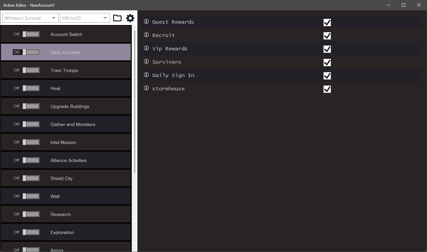Uncheck the Recruit checkbox
Screen dimensions: 427x252
pos(327,36)
